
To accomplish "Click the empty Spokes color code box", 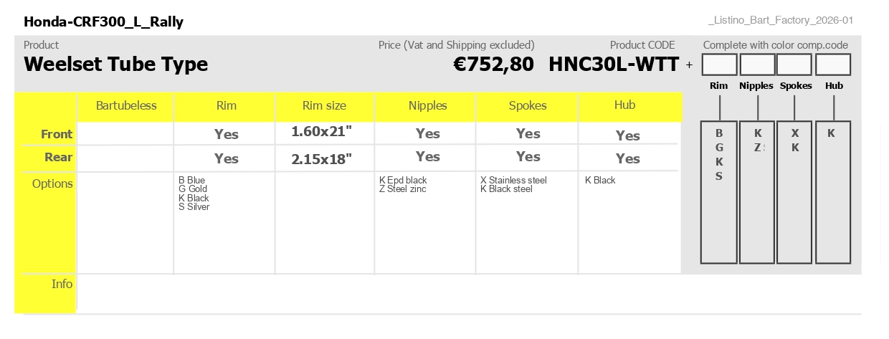I will 795,65.
